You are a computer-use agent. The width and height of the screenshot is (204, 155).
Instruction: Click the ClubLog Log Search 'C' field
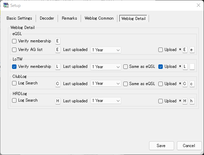point(58,84)
